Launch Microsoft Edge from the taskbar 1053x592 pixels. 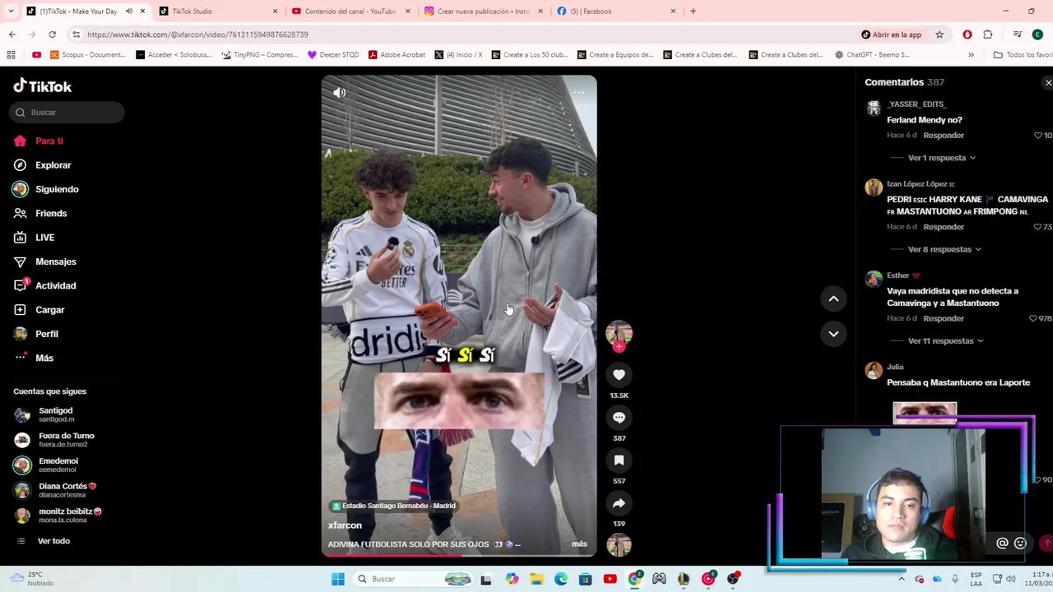click(561, 579)
